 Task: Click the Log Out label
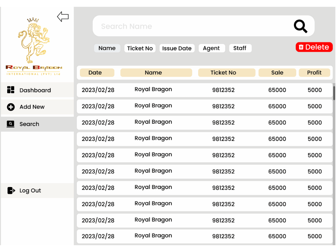pos(30,191)
